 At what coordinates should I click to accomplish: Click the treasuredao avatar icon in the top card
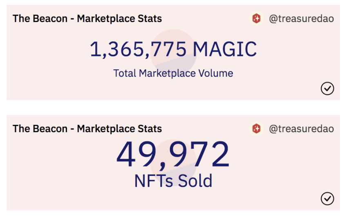(x=256, y=18)
